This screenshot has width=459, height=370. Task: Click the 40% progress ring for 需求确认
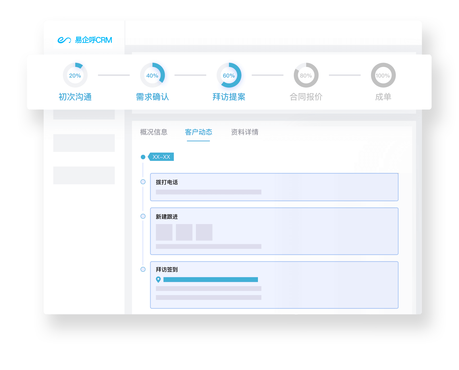152,75
